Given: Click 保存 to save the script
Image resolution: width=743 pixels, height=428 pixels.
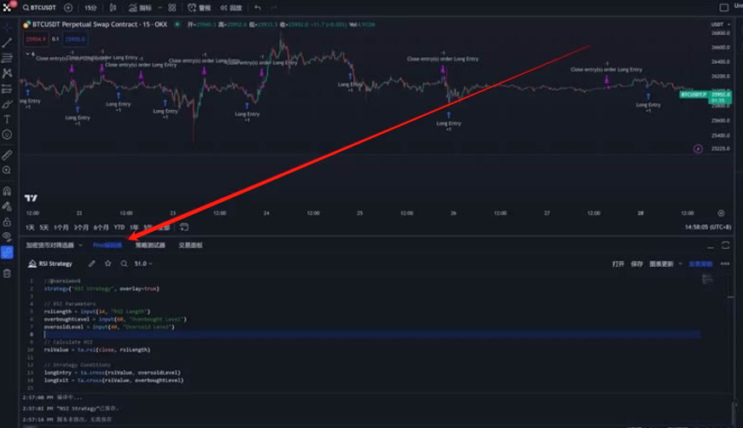Looking at the screenshot, I should (636, 264).
